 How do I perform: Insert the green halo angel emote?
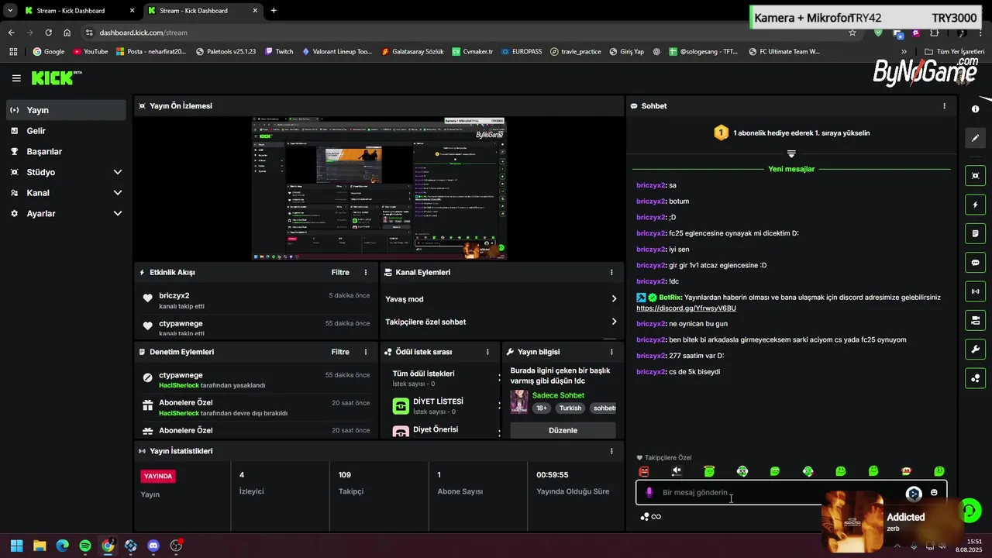click(x=709, y=471)
